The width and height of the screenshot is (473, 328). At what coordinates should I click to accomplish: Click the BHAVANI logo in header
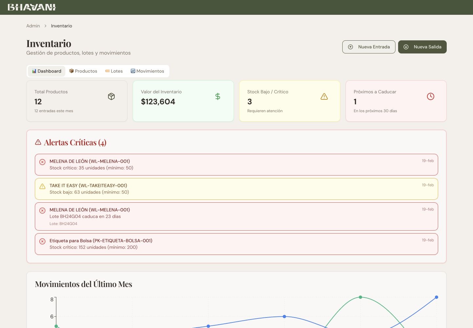32,7
